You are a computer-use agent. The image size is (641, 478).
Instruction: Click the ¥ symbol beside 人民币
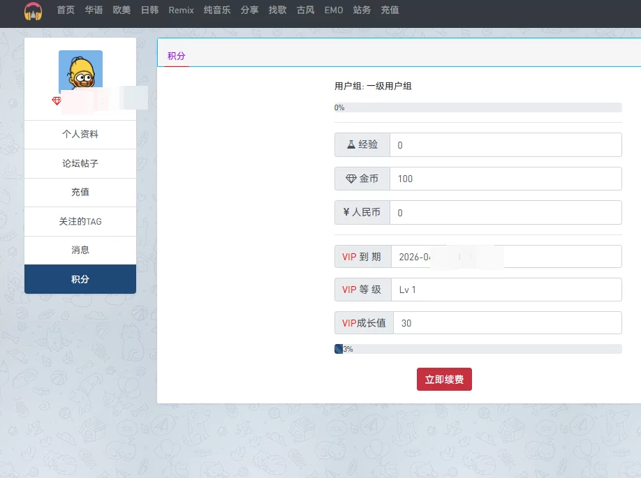(x=346, y=212)
